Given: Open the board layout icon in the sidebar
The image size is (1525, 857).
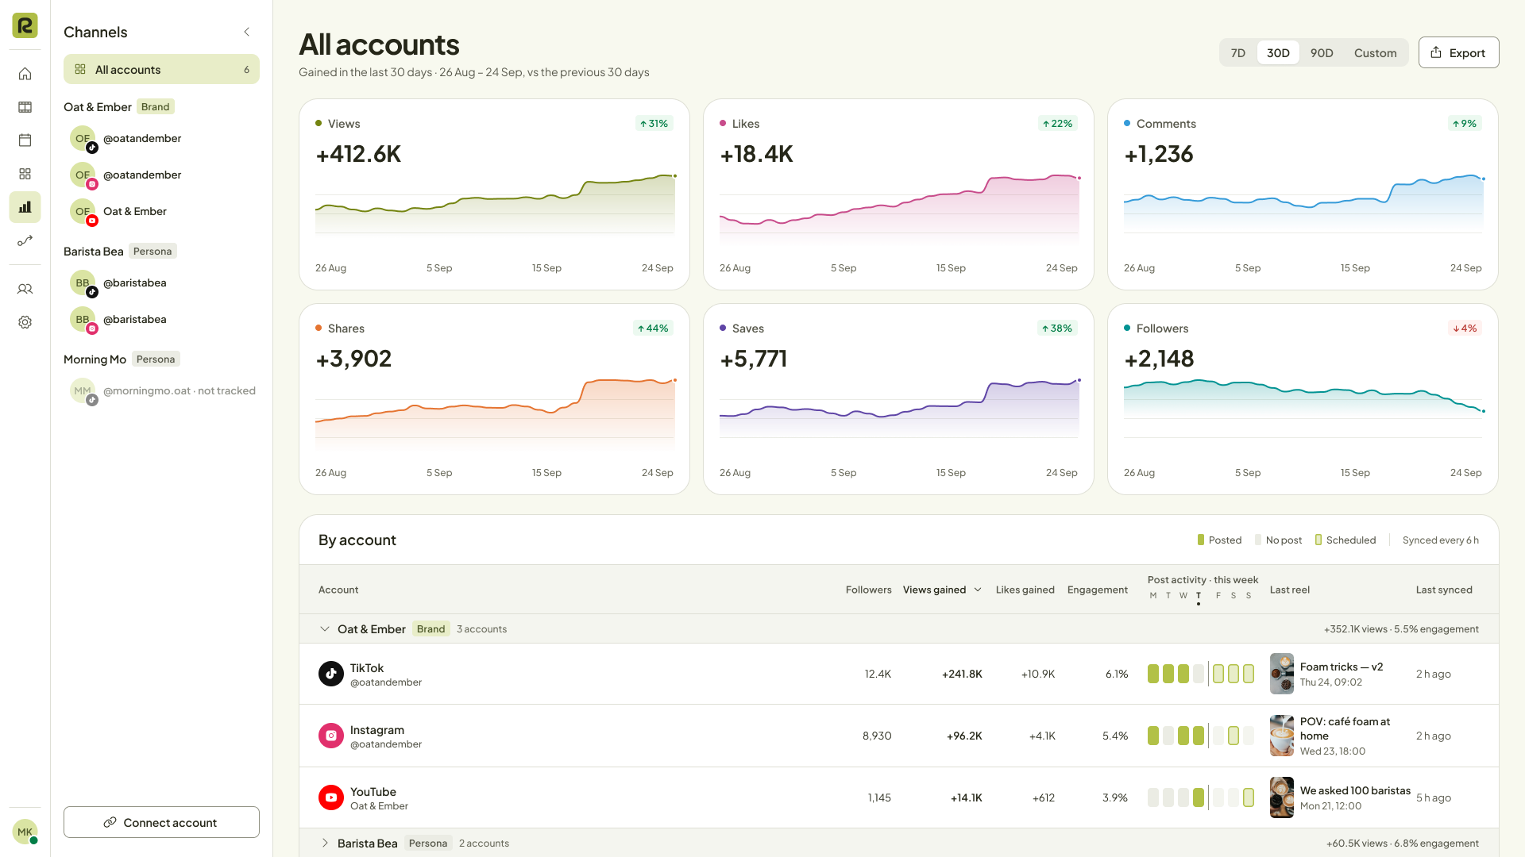Looking at the screenshot, I should pos(25,107).
